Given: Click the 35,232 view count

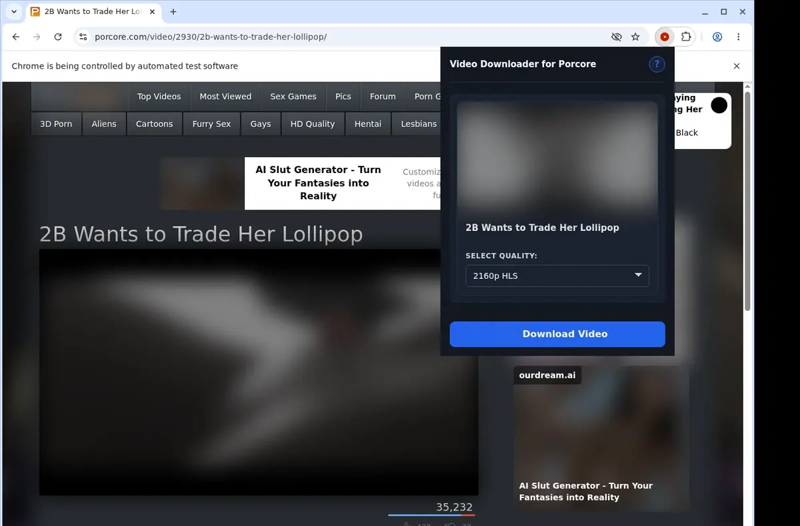Looking at the screenshot, I should (454, 507).
